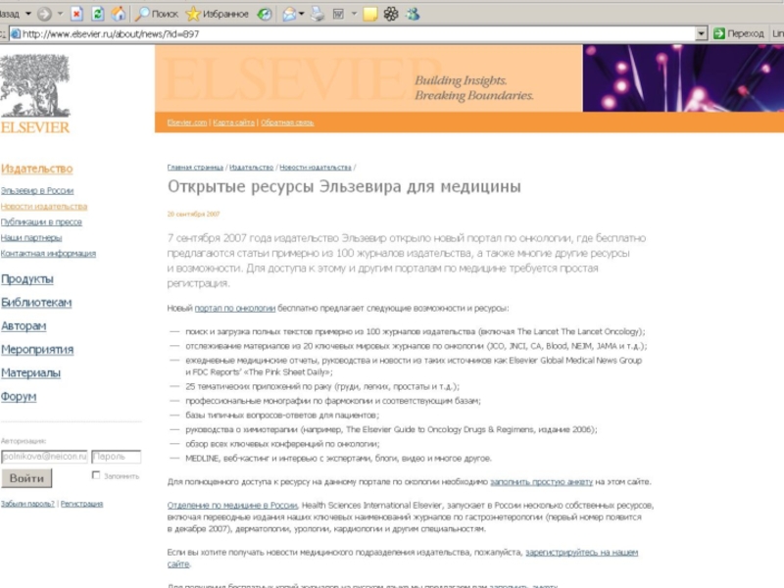This screenshot has width=784, height=588.
Task: Click the purple banner image
Action: click(683, 78)
